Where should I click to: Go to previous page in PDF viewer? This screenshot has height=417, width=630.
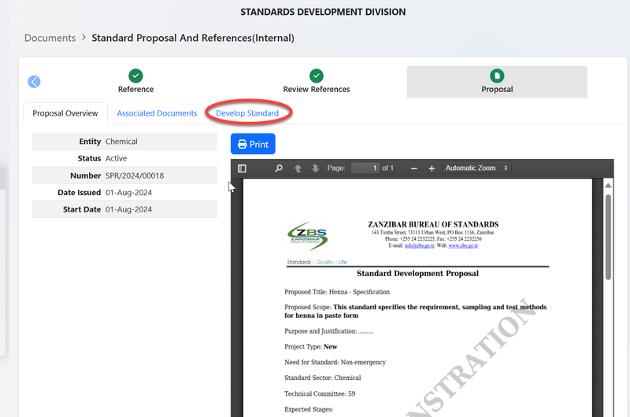(298, 168)
